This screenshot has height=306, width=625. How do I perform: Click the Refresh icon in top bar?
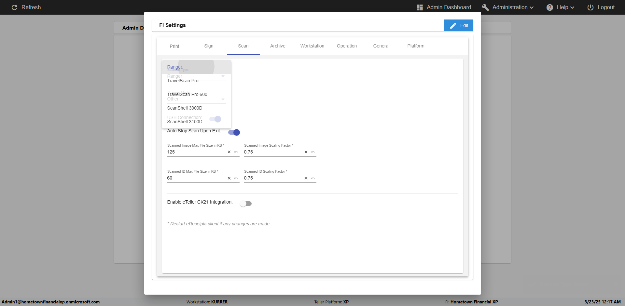pyautogui.click(x=14, y=7)
